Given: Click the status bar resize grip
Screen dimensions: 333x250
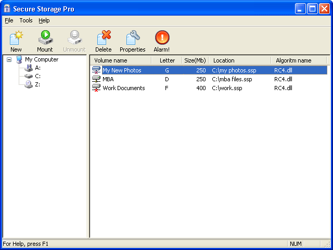Looking at the screenshot, I should pyautogui.click(x=328, y=245).
